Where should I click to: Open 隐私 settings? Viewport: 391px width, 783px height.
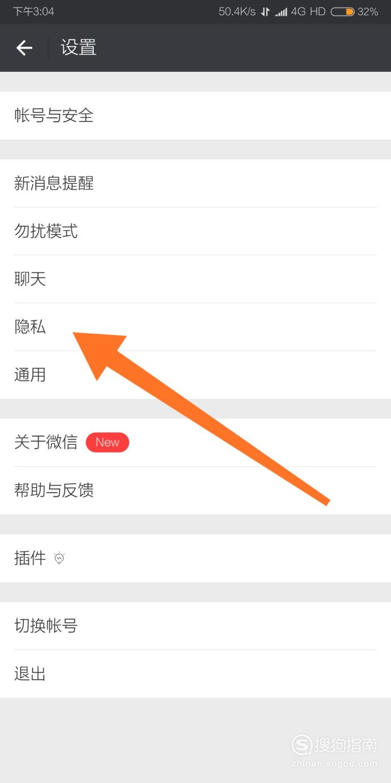click(x=195, y=327)
